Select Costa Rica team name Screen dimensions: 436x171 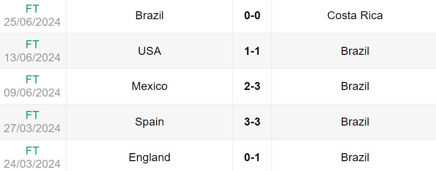(355, 15)
